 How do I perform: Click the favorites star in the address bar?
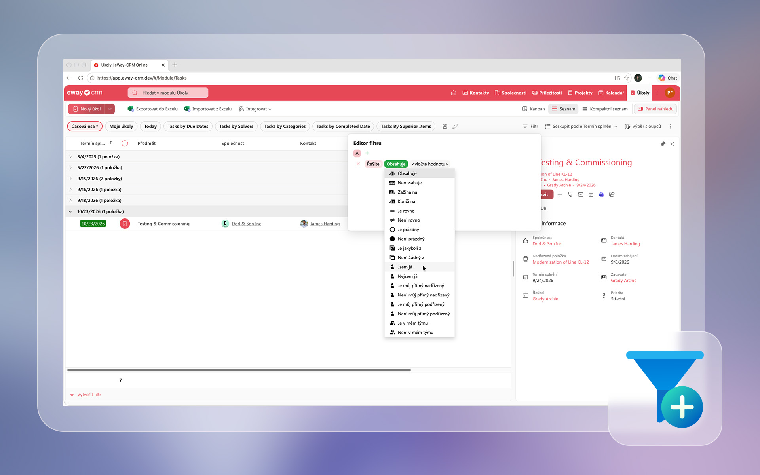tap(627, 78)
